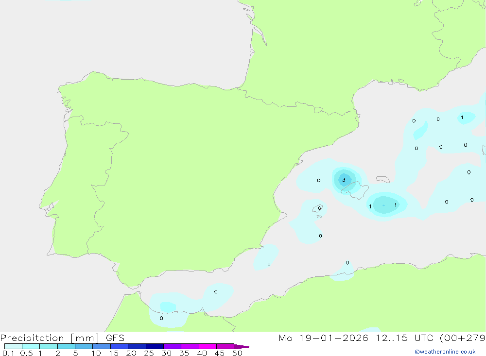The width and height of the screenshot is (486, 356).
Task: Click the 45–50 mm legend color swatch
Action: coord(226,346)
